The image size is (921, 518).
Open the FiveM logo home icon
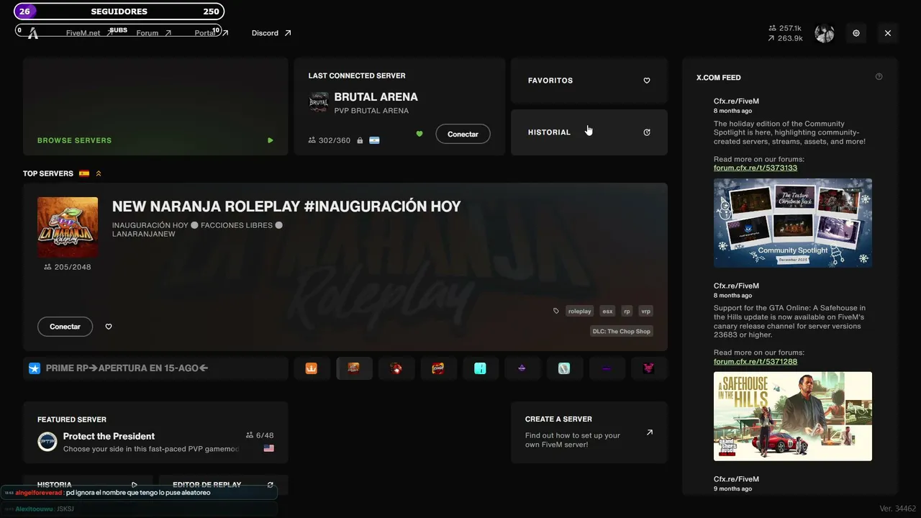coord(32,33)
